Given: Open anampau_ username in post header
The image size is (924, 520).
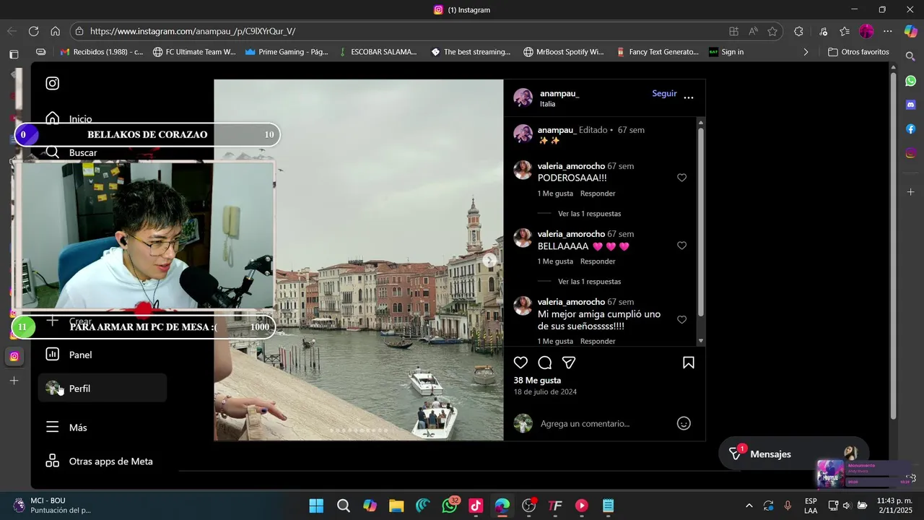Looking at the screenshot, I should (559, 93).
